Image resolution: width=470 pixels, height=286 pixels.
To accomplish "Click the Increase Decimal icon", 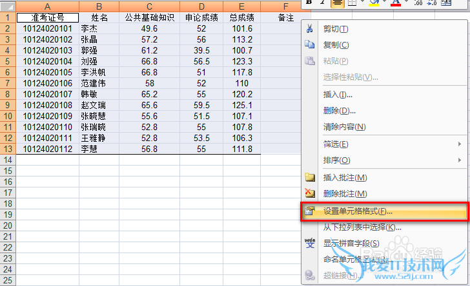I will pos(418,3).
